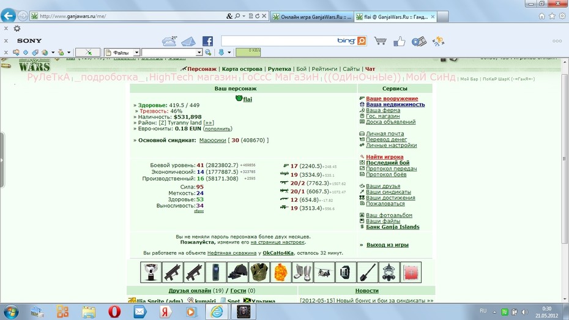Expand the blue download arrow dropdown
The image size is (569, 320).
coord(229,53)
